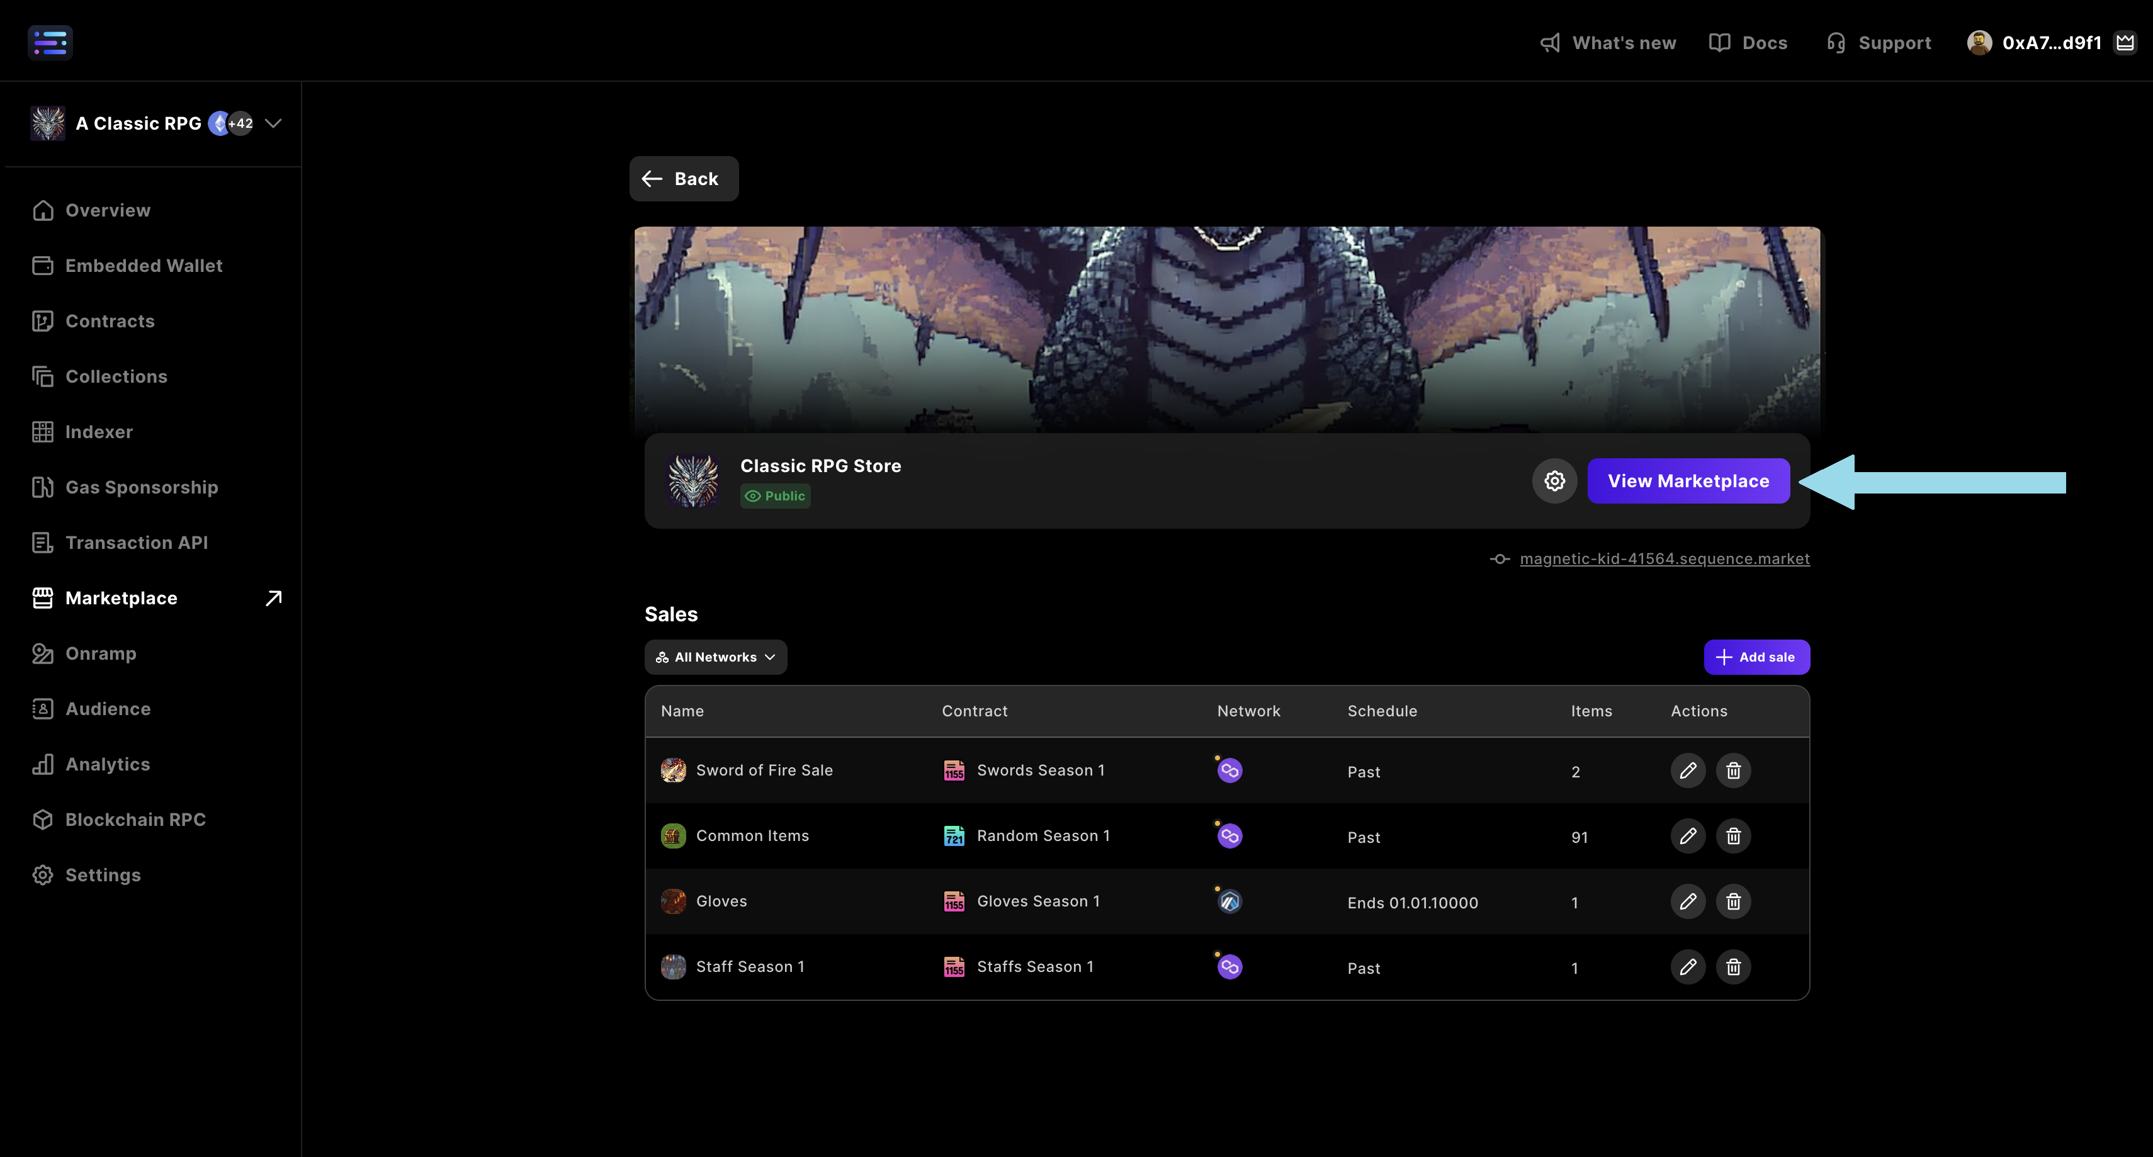
Task: Open the All Networks filter dropdown
Action: point(715,657)
